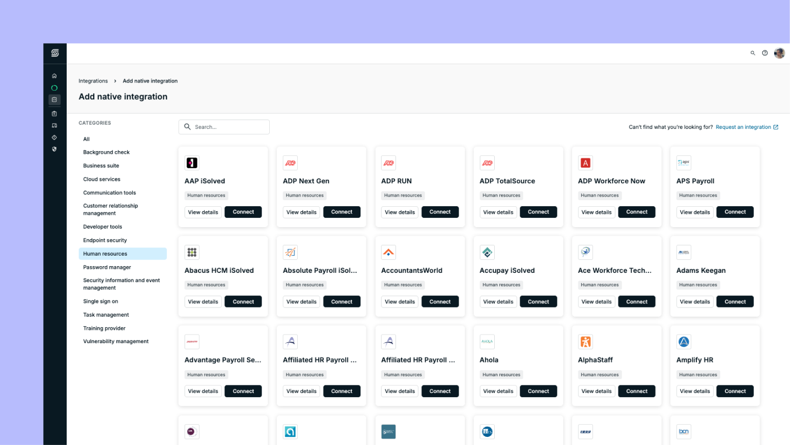Open the search icon in the top bar
790x445 pixels.
(x=753, y=53)
